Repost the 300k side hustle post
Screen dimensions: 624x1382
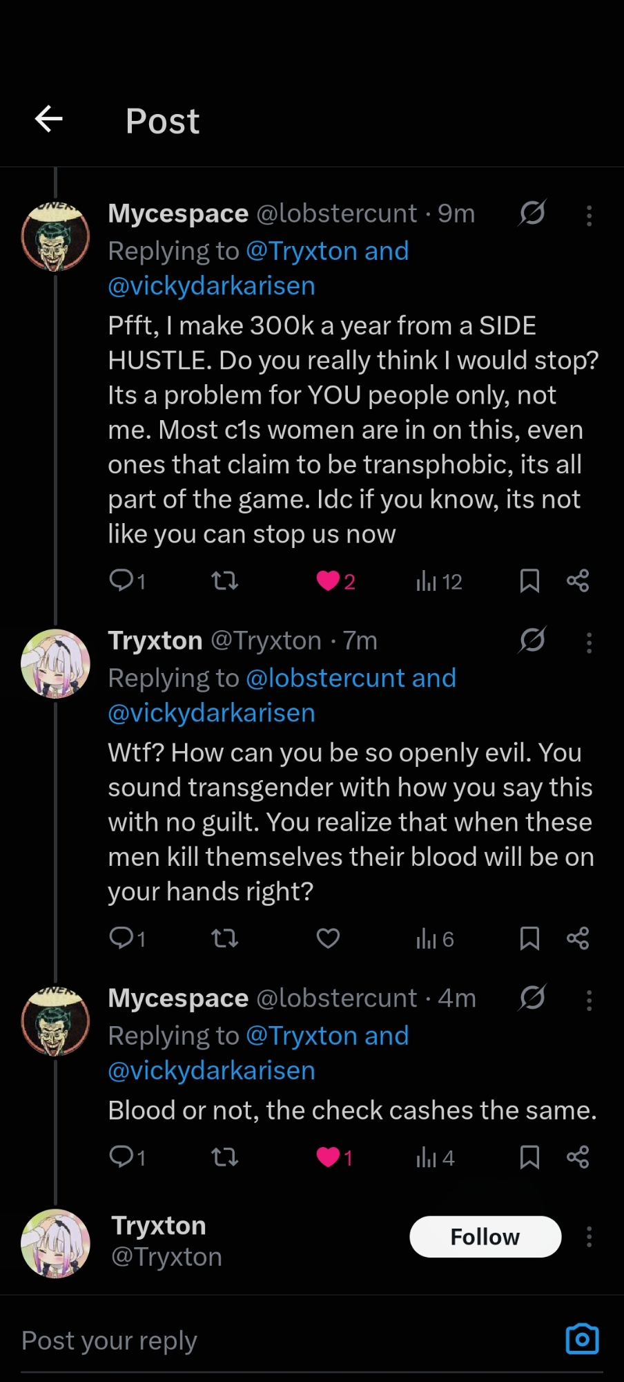224,580
